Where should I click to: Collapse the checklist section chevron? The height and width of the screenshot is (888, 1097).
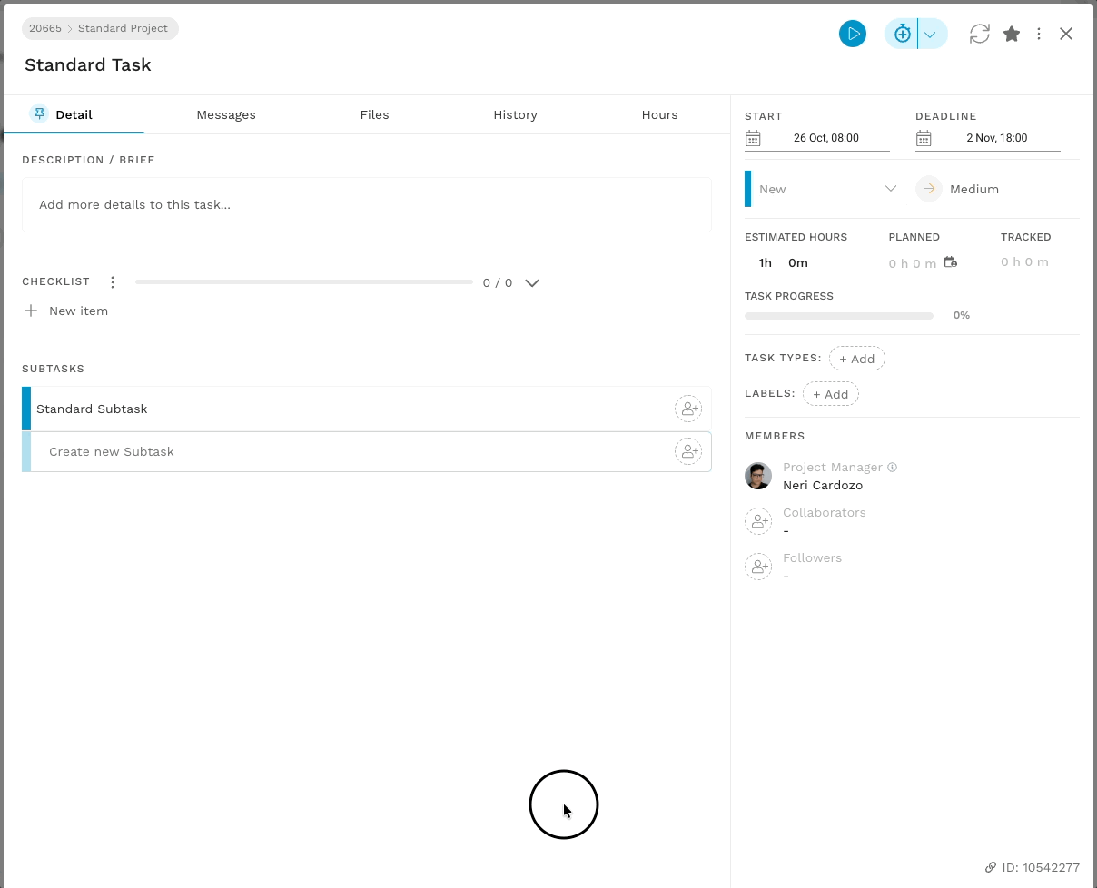532,282
